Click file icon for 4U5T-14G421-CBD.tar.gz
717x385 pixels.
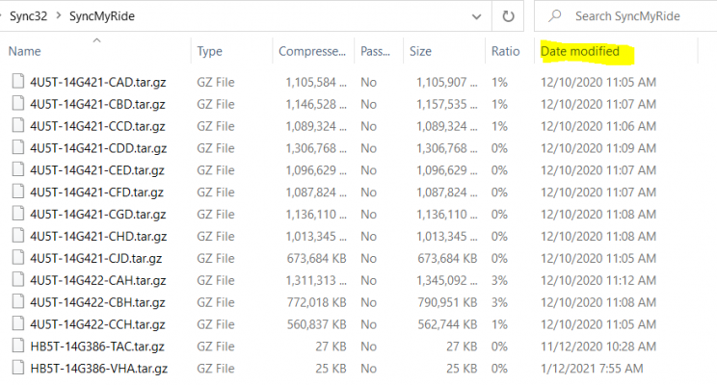[x=18, y=103]
